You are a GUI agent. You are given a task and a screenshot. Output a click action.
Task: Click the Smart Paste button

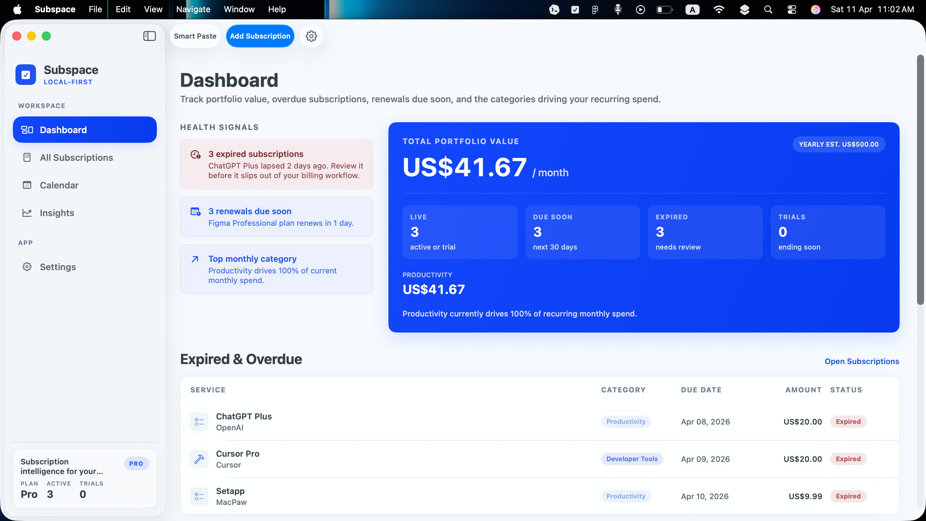click(195, 36)
